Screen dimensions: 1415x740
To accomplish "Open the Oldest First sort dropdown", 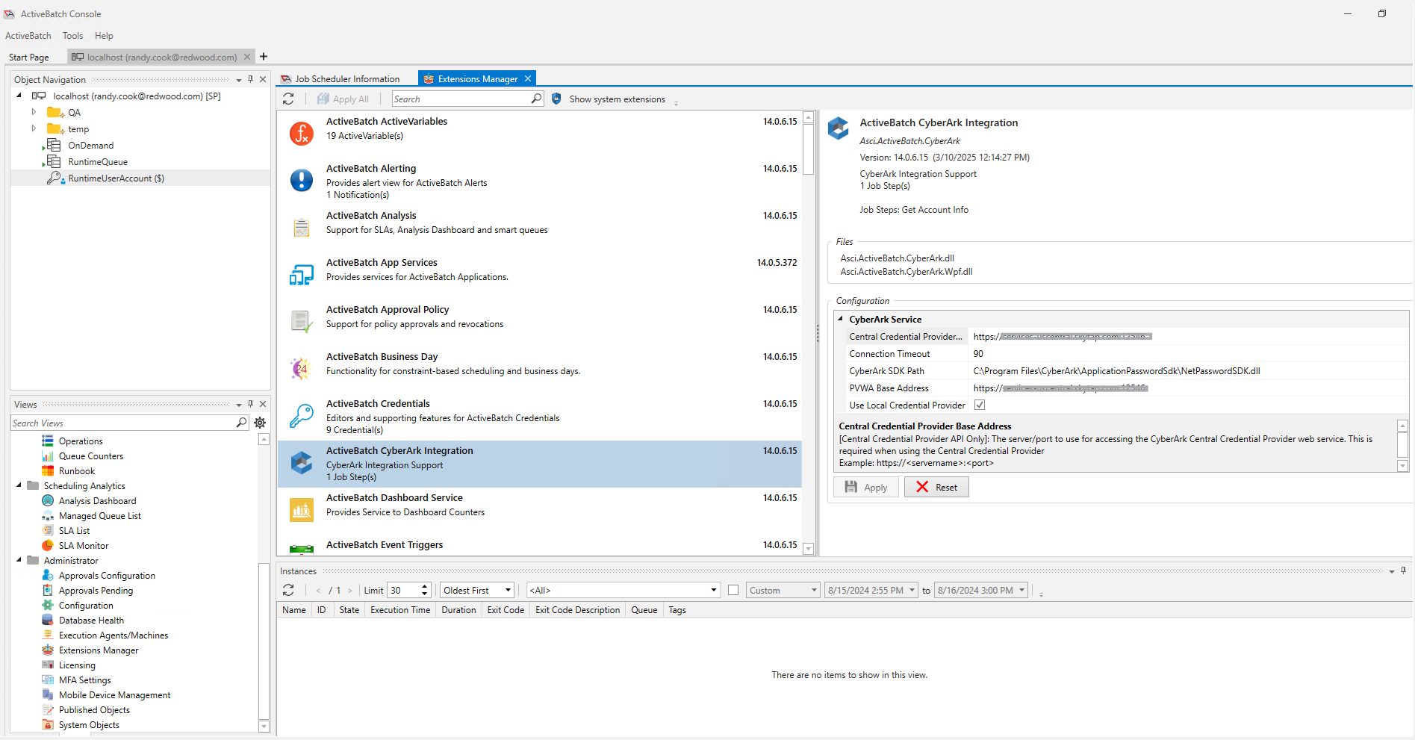I will [476, 590].
